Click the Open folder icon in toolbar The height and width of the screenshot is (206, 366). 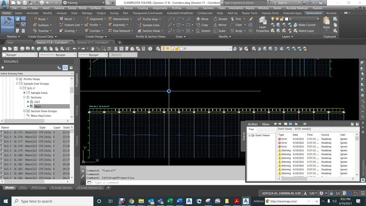point(10,49)
